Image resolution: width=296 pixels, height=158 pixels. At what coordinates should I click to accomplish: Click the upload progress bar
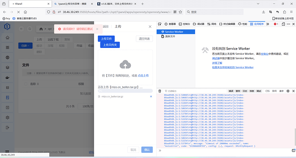click(125, 91)
